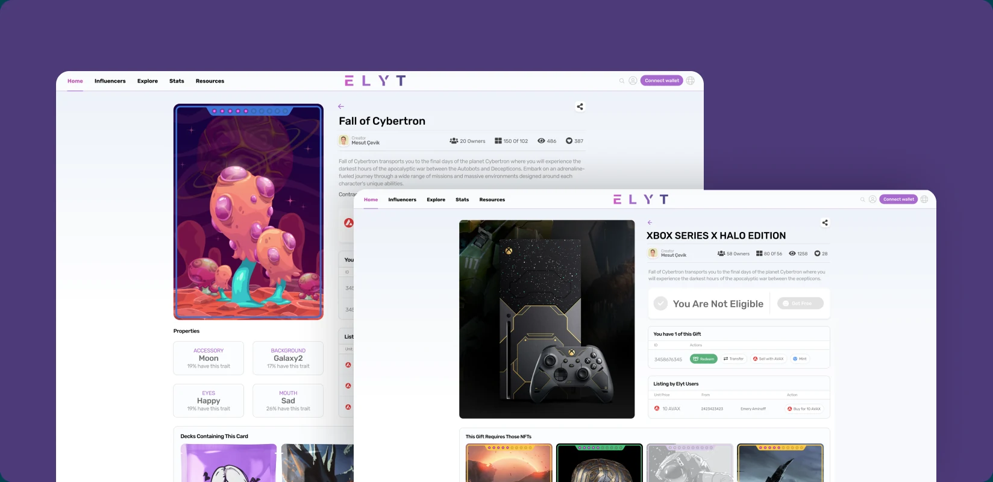Click the eye views icon showing 486
993x482 pixels.
click(x=541, y=141)
